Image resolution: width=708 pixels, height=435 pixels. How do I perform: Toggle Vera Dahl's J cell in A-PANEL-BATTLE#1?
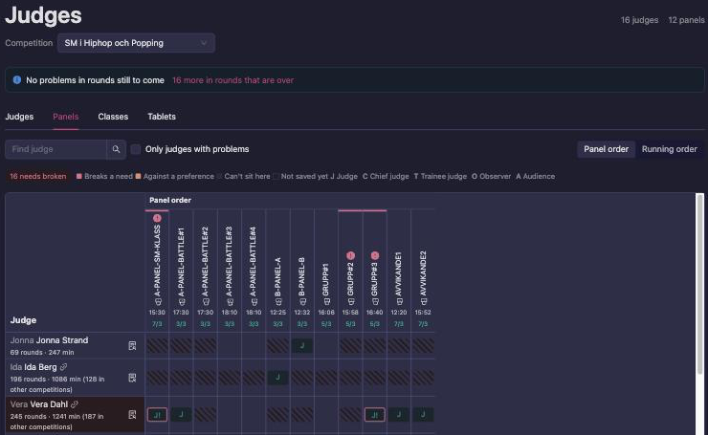181,414
